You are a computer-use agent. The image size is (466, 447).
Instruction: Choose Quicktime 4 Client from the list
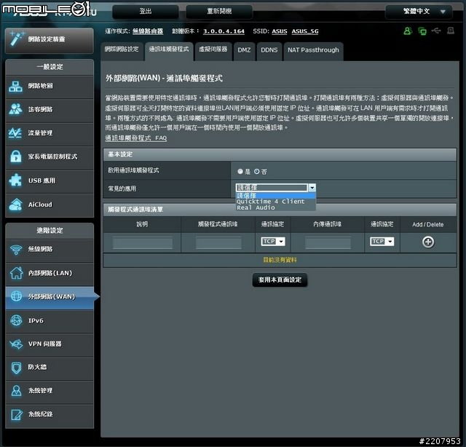(x=270, y=202)
